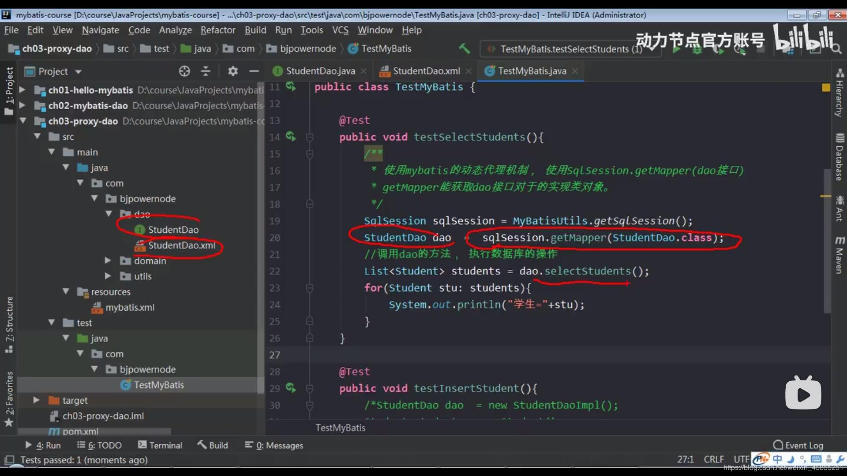Open the 7: Structure side tool window
The image size is (847, 476).
(x=9, y=325)
